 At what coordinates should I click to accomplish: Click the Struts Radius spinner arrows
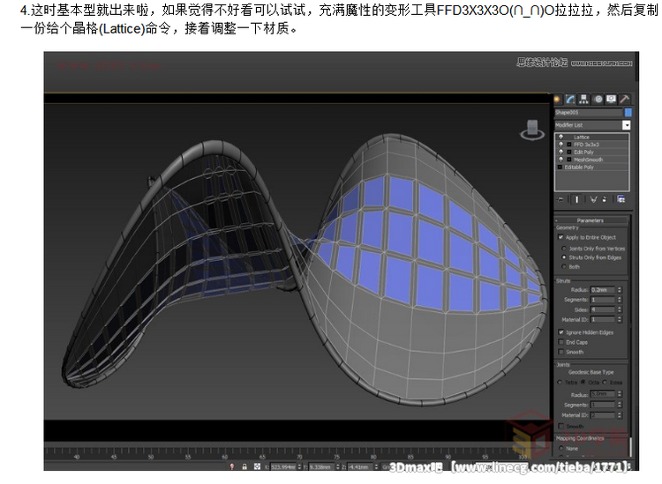tap(621, 289)
